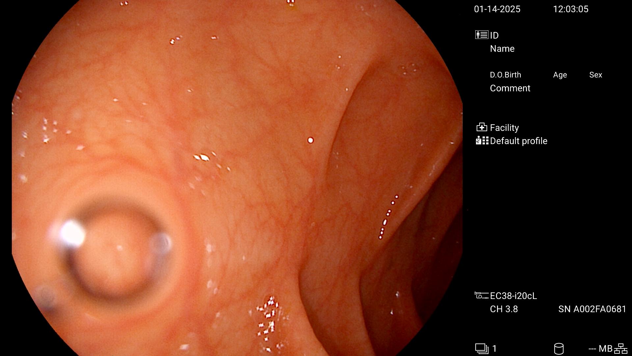The width and height of the screenshot is (632, 356).
Task: Click the D.O.Birth label
Action: point(505,75)
